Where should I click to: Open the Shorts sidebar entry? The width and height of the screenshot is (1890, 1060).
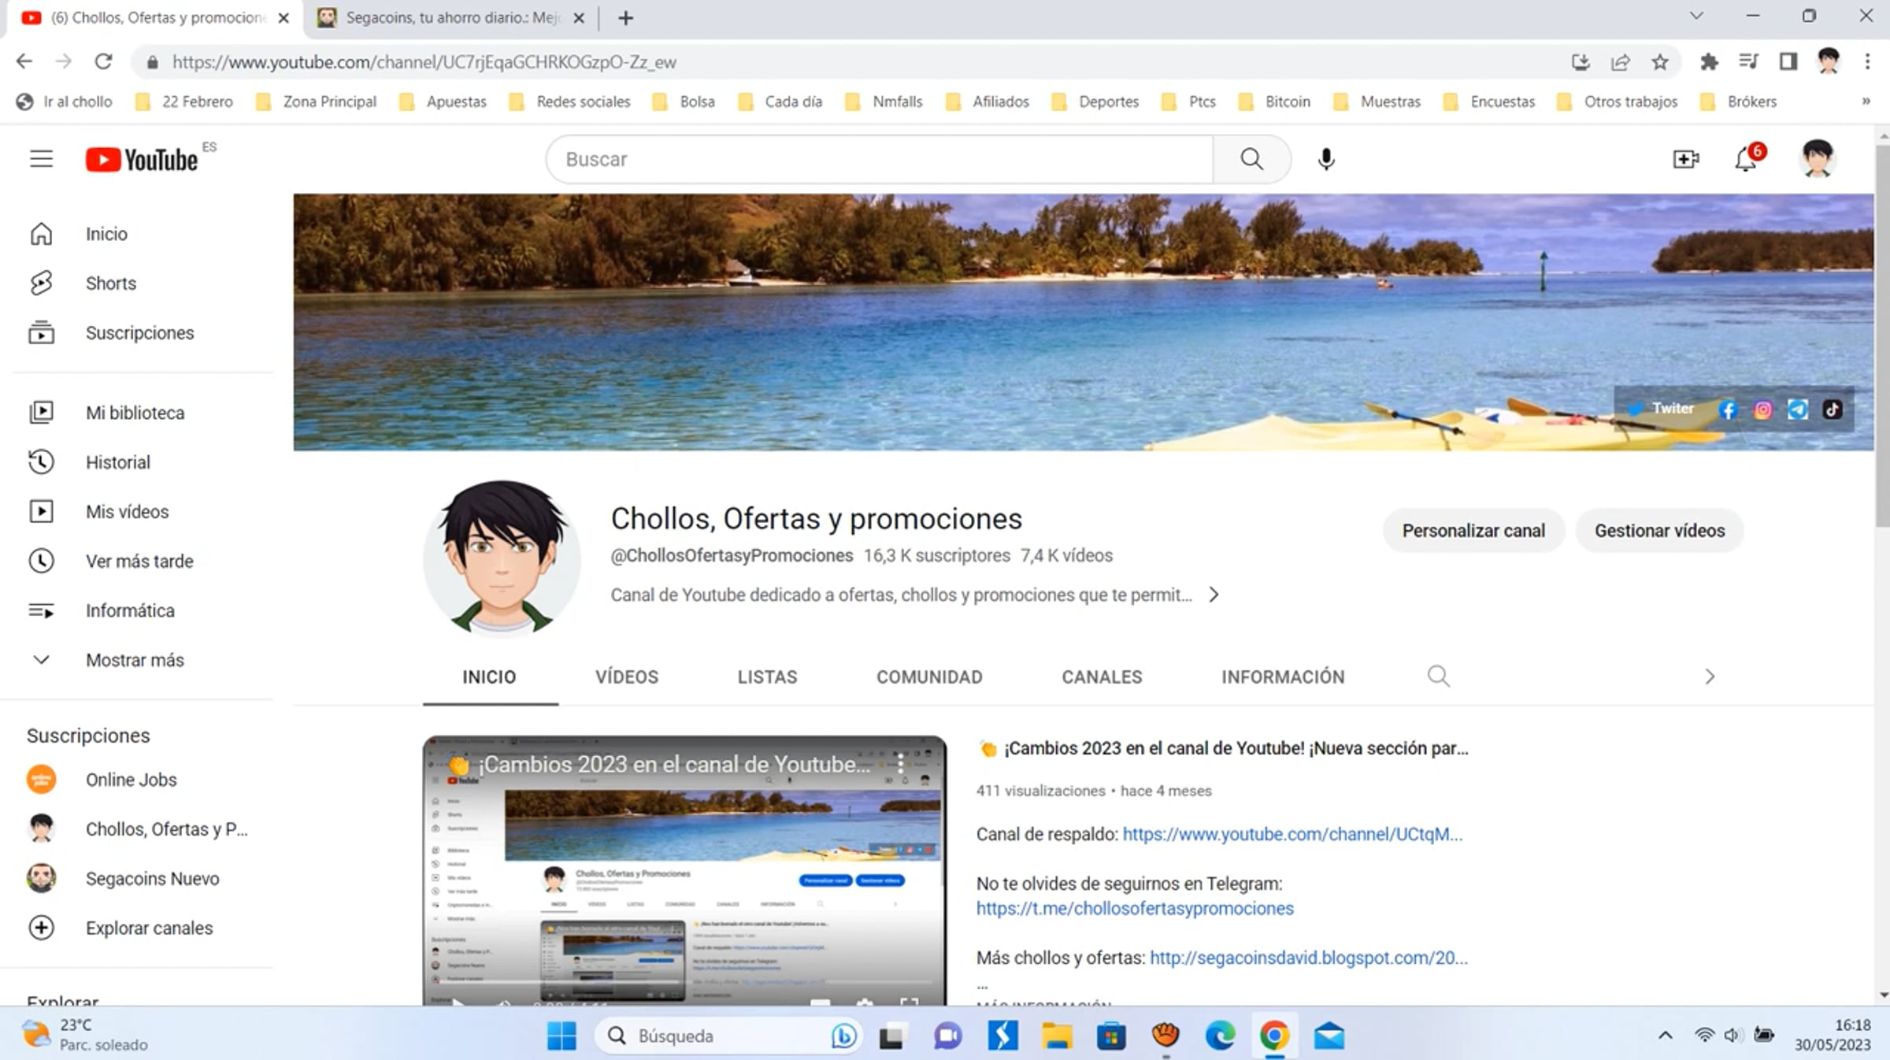(x=110, y=283)
